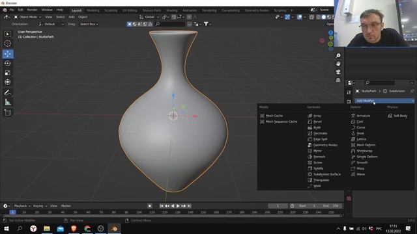Open the Window menu
Image resolution: width=417 pixels, height=234 pixels.
[47, 10]
